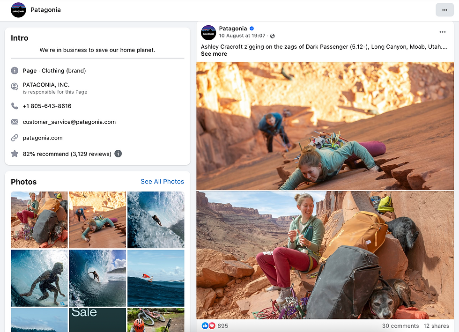Open See All Photos link

[x=162, y=182]
